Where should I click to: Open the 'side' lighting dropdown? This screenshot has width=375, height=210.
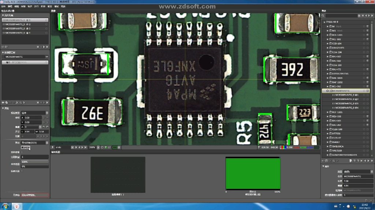click(x=72, y=147)
